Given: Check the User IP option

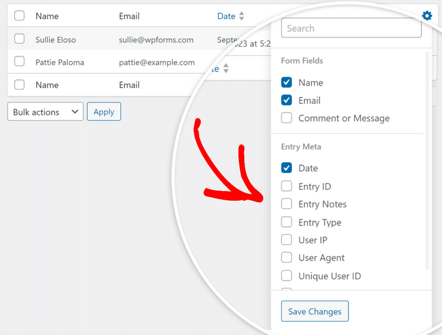Looking at the screenshot, I should (286, 240).
